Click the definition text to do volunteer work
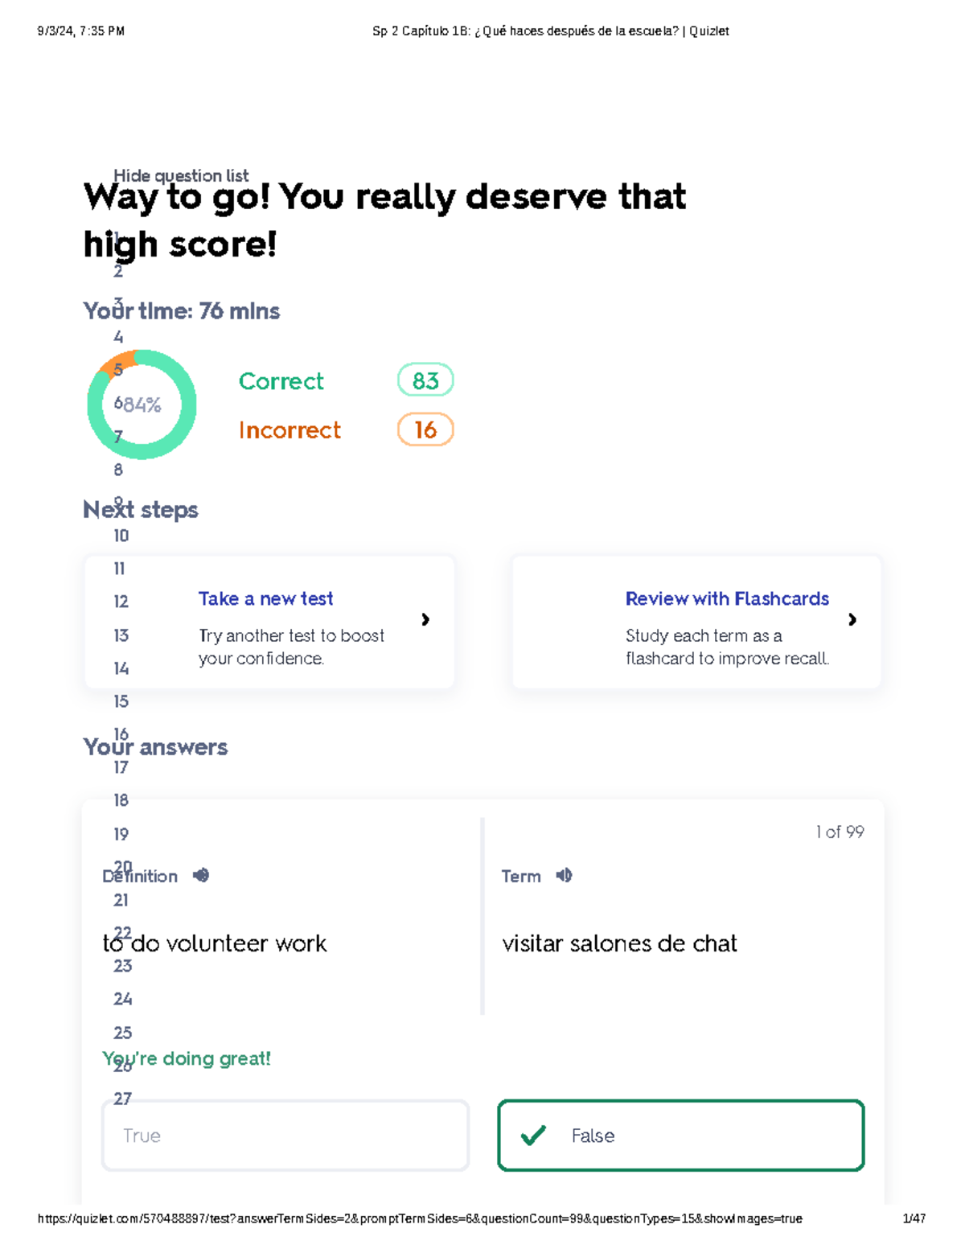Image resolution: width=965 pixels, height=1249 pixels. click(x=215, y=943)
